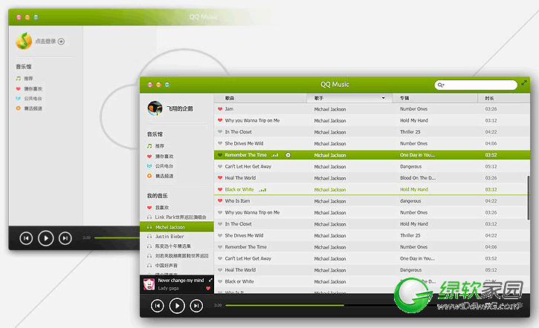
Task: Like Can't Let Her Get Away, 05:12
Action: (x=220, y=166)
